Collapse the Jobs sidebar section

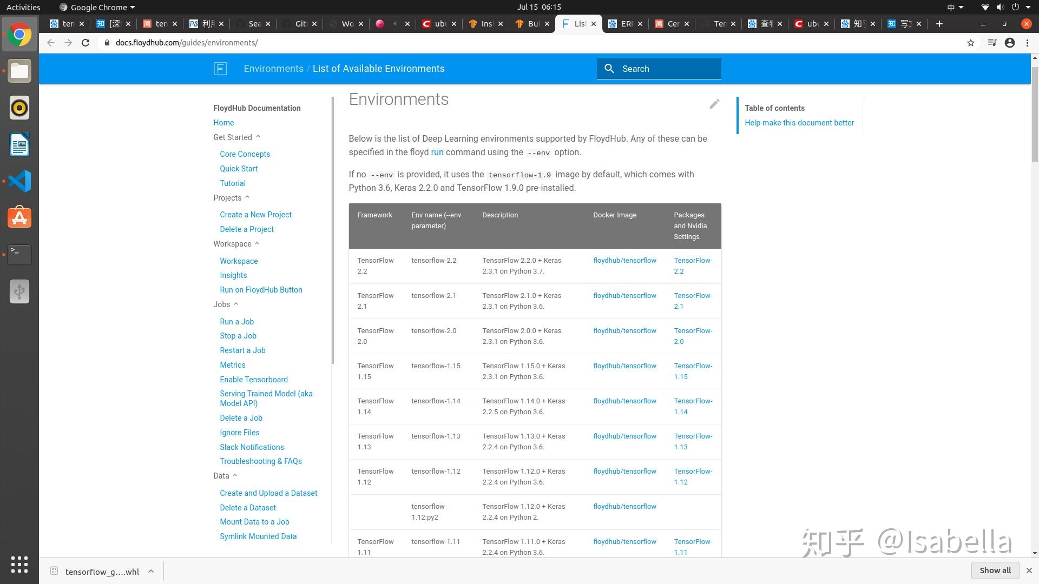click(236, 304)
